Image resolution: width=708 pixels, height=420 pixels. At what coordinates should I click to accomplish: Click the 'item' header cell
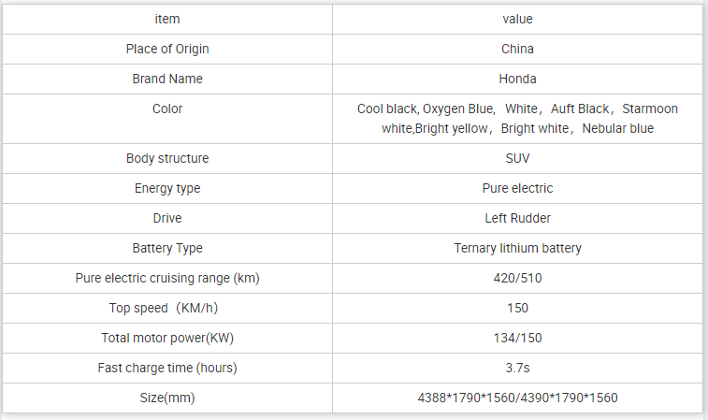(167, 20)
